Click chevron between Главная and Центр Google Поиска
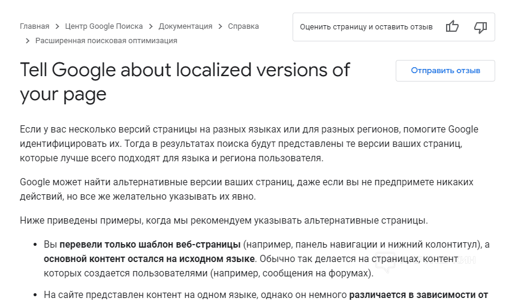The image size is (506, 304). click(x=57, y=26)
